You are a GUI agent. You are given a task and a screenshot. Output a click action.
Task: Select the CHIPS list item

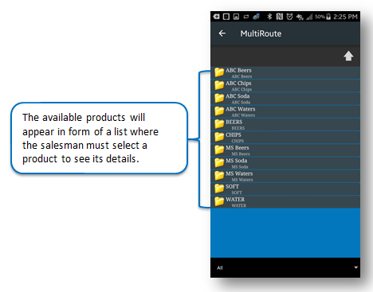coord(285,137)
